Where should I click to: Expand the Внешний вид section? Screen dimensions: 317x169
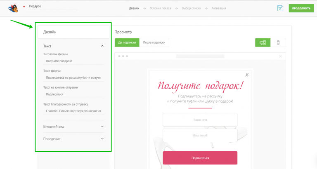(102, 127)
